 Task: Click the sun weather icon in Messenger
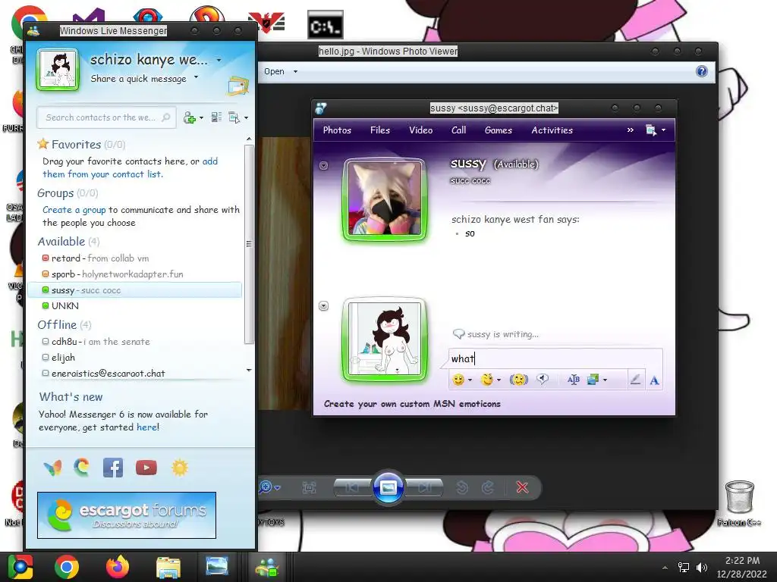[180, 468]
